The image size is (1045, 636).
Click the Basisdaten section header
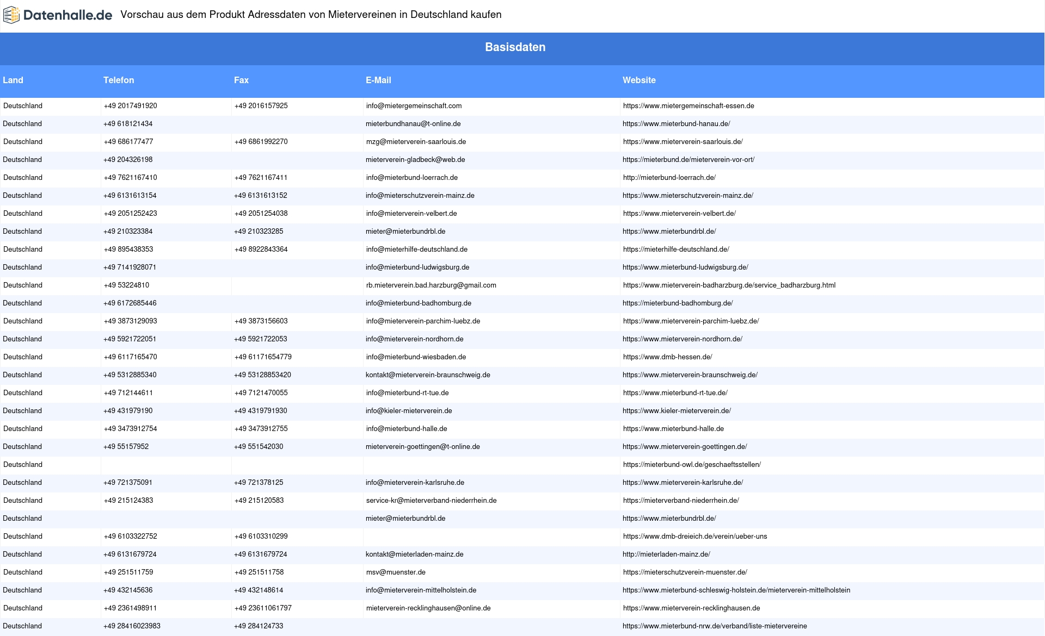[x=515, y=47]
